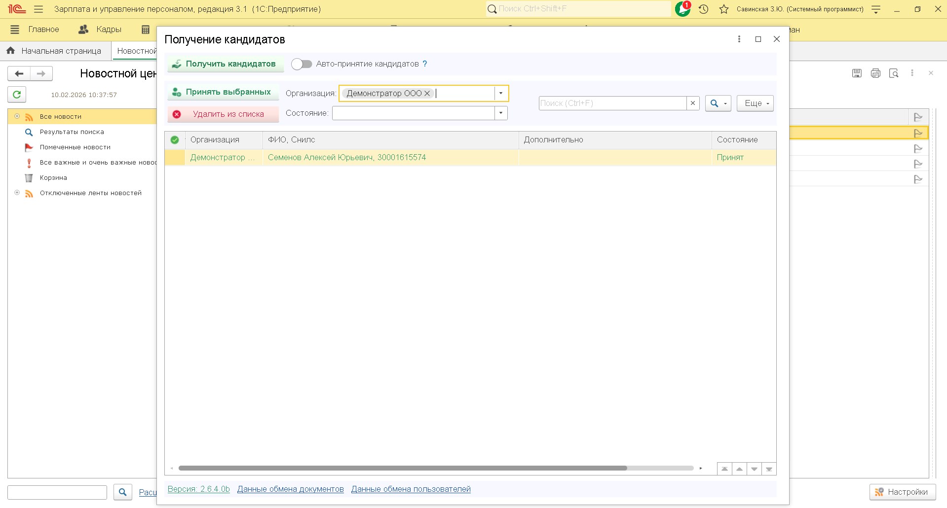Click the print icon in news center
Viewport: 947px width, 508px height.
click(x=875, y=73)
